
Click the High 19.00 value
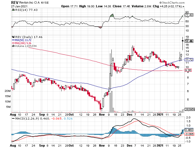coord(87,6)
